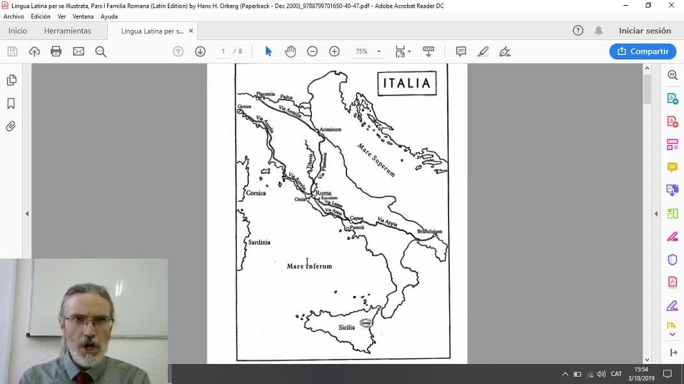
Task: Click the vertical scrollbar thumb
Action: click(x=647, y=89)
